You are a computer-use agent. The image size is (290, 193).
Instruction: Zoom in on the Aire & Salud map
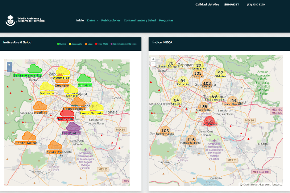(9, 64)
